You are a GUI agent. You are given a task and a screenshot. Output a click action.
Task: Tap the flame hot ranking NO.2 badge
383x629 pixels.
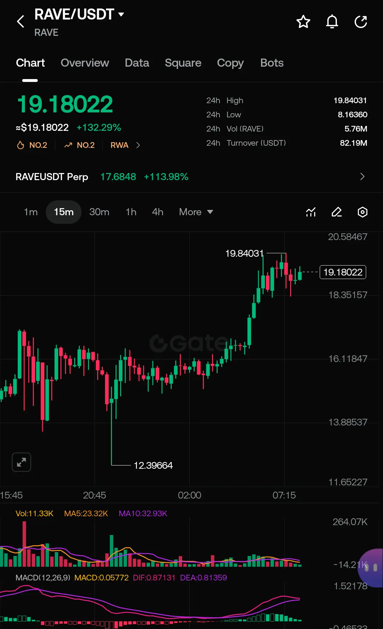coord(32,145)
